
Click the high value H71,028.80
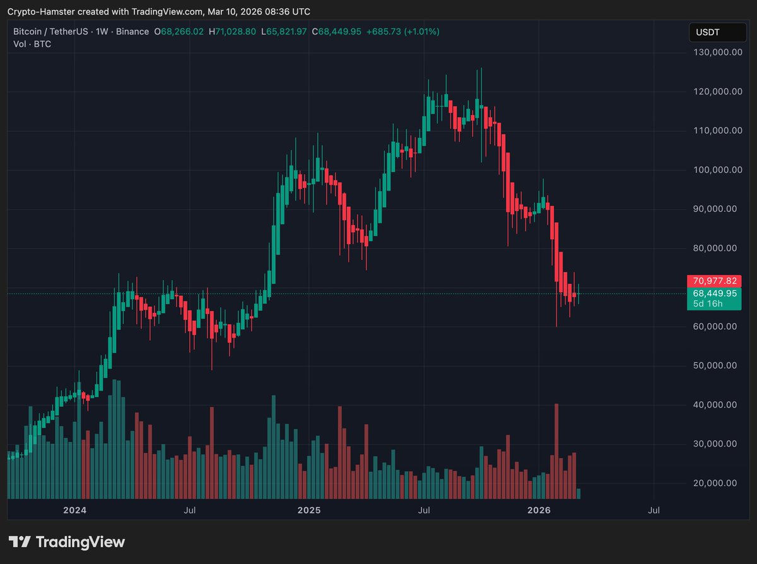pos(233,32)
